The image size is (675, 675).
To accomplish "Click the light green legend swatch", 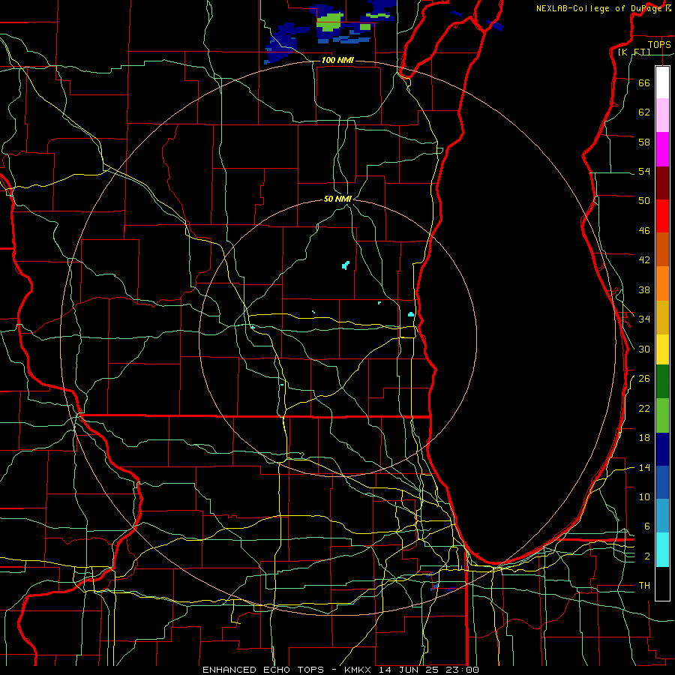I will click(x=662, y=415).
